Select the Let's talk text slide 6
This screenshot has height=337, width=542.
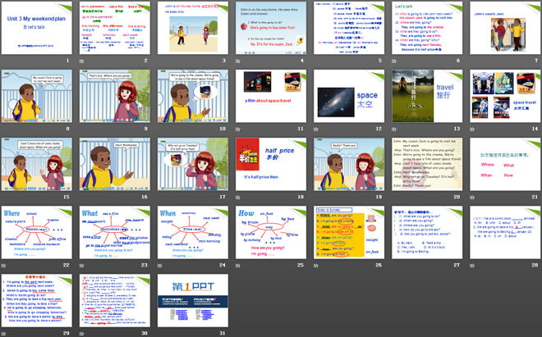click(x=425, y=30)
